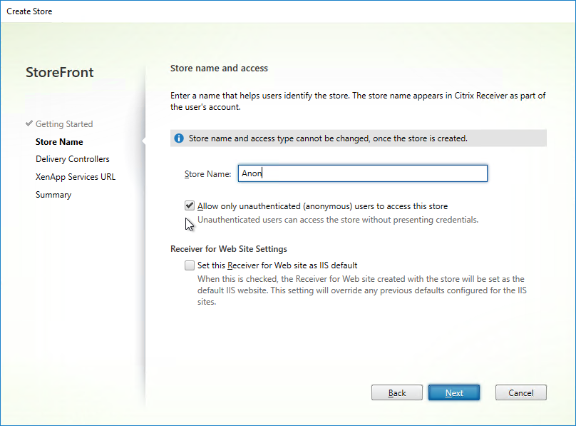Open the Summary step in the sidebar
This screenshot has width=576, height=426.
coord(53,195)
